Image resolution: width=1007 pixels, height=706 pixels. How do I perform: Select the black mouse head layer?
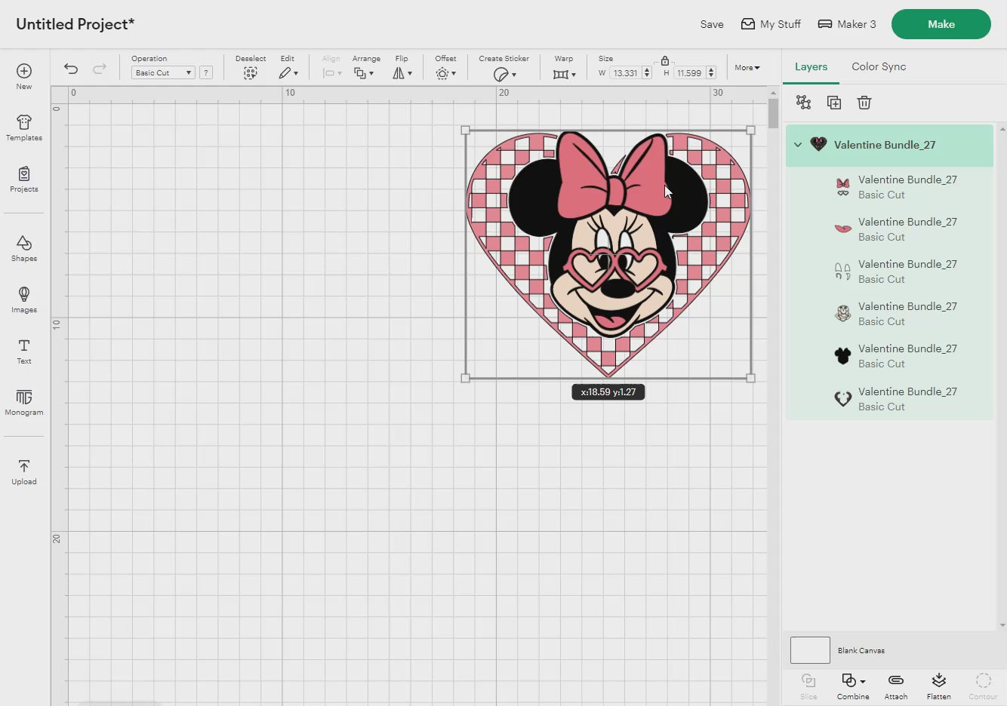point(889,356)
